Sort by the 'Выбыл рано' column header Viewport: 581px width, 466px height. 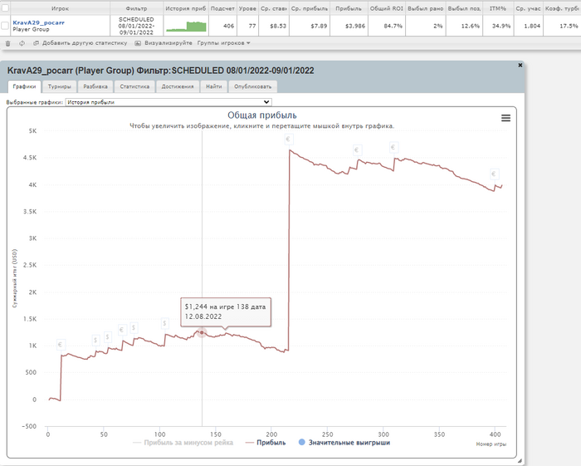coord(425,8)
